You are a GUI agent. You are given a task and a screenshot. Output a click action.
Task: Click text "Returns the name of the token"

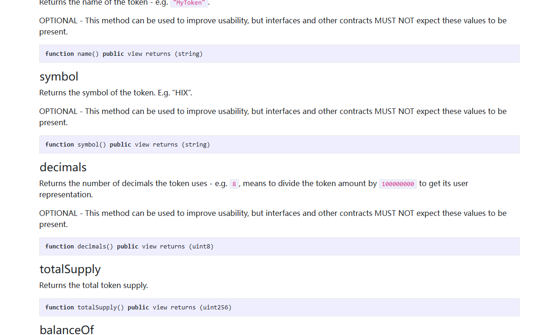tap(93, 3)
